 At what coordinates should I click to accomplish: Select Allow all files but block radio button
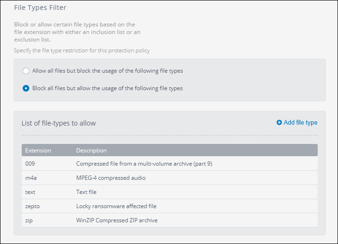26,71
